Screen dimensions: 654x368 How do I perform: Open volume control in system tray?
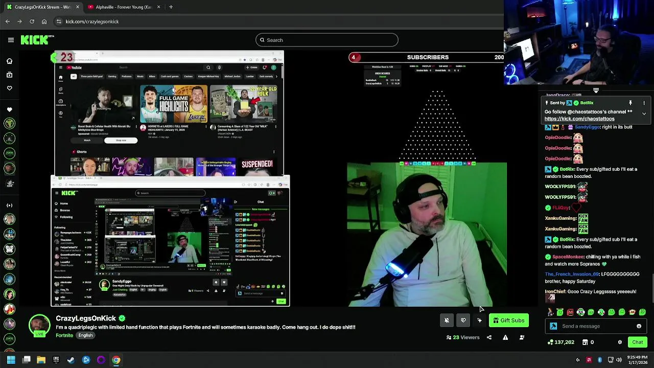coord(619,360)
